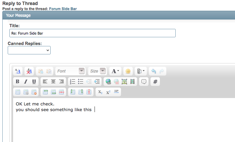
Task: Click the remove text formatting icon
Action: click(29, 71)
